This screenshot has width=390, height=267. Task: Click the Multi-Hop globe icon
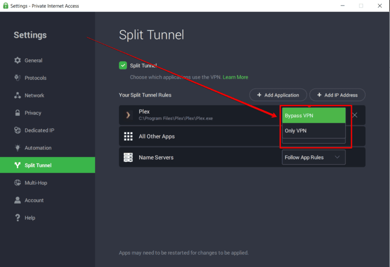tap(17, 183)
